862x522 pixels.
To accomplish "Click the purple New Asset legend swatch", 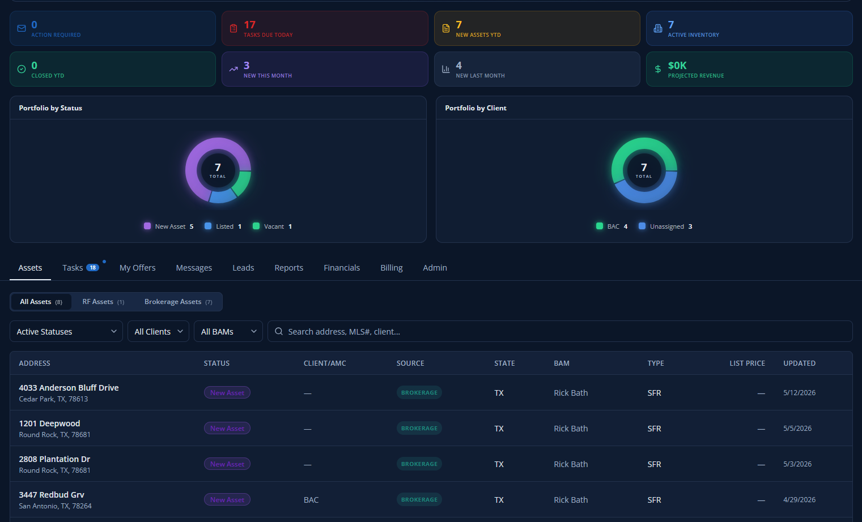I will pyautogui.click(x=147, y=226).
